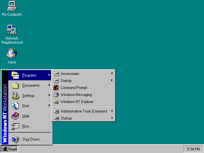Expand the Documents submenu arrow
This screenshot has height=153, width=204.
point(49,85)
